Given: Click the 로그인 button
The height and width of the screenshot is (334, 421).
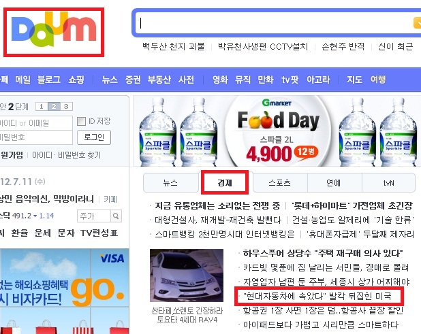Looking at the screenshot, I should 94,137.
